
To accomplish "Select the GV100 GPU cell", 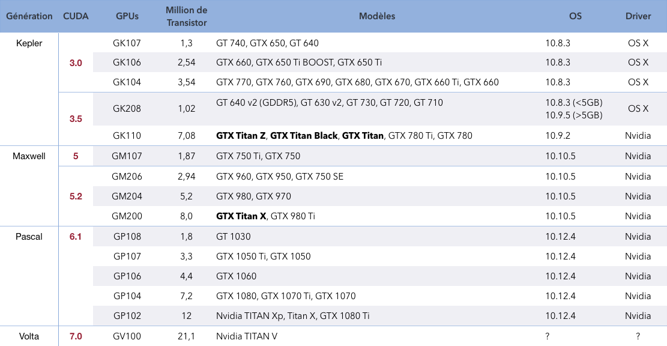I will [127, 336].
